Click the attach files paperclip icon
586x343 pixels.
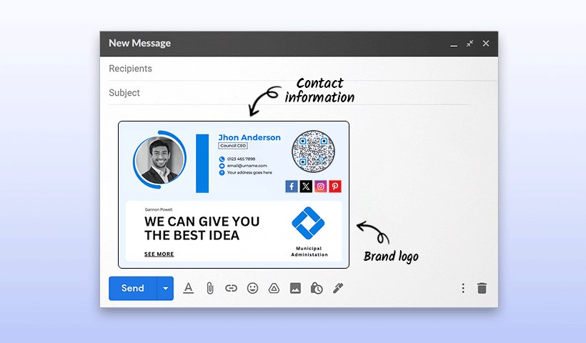(x=210, y=288)
